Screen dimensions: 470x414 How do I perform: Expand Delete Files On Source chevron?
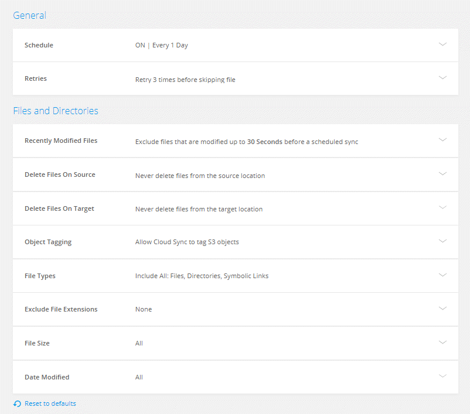pos(442,173)
